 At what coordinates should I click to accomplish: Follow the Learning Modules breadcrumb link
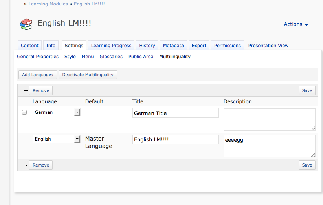(49, 4)
